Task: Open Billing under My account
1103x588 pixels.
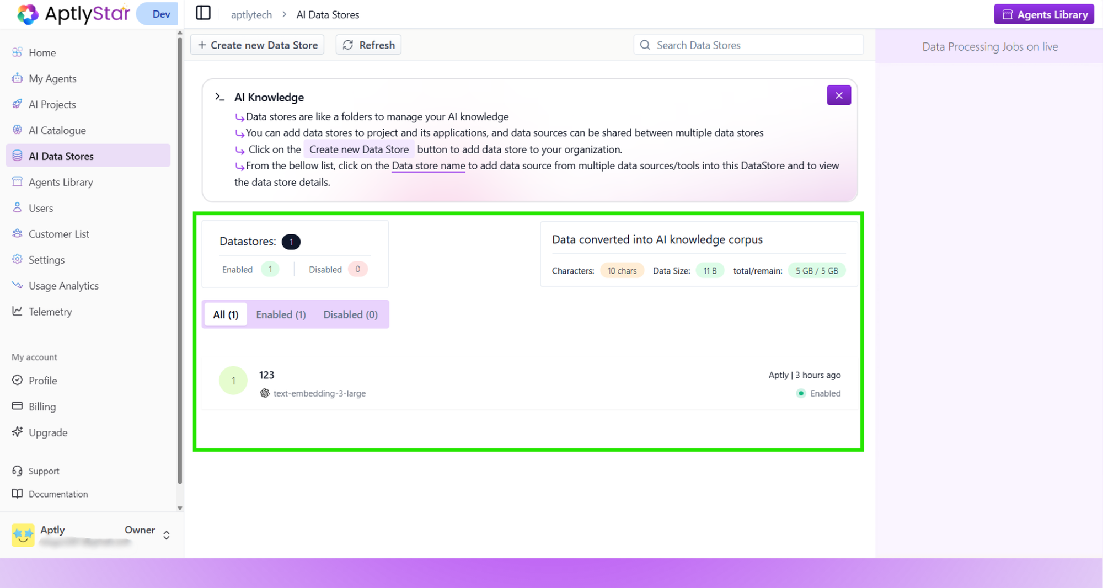Action: [x=42, y=406]
